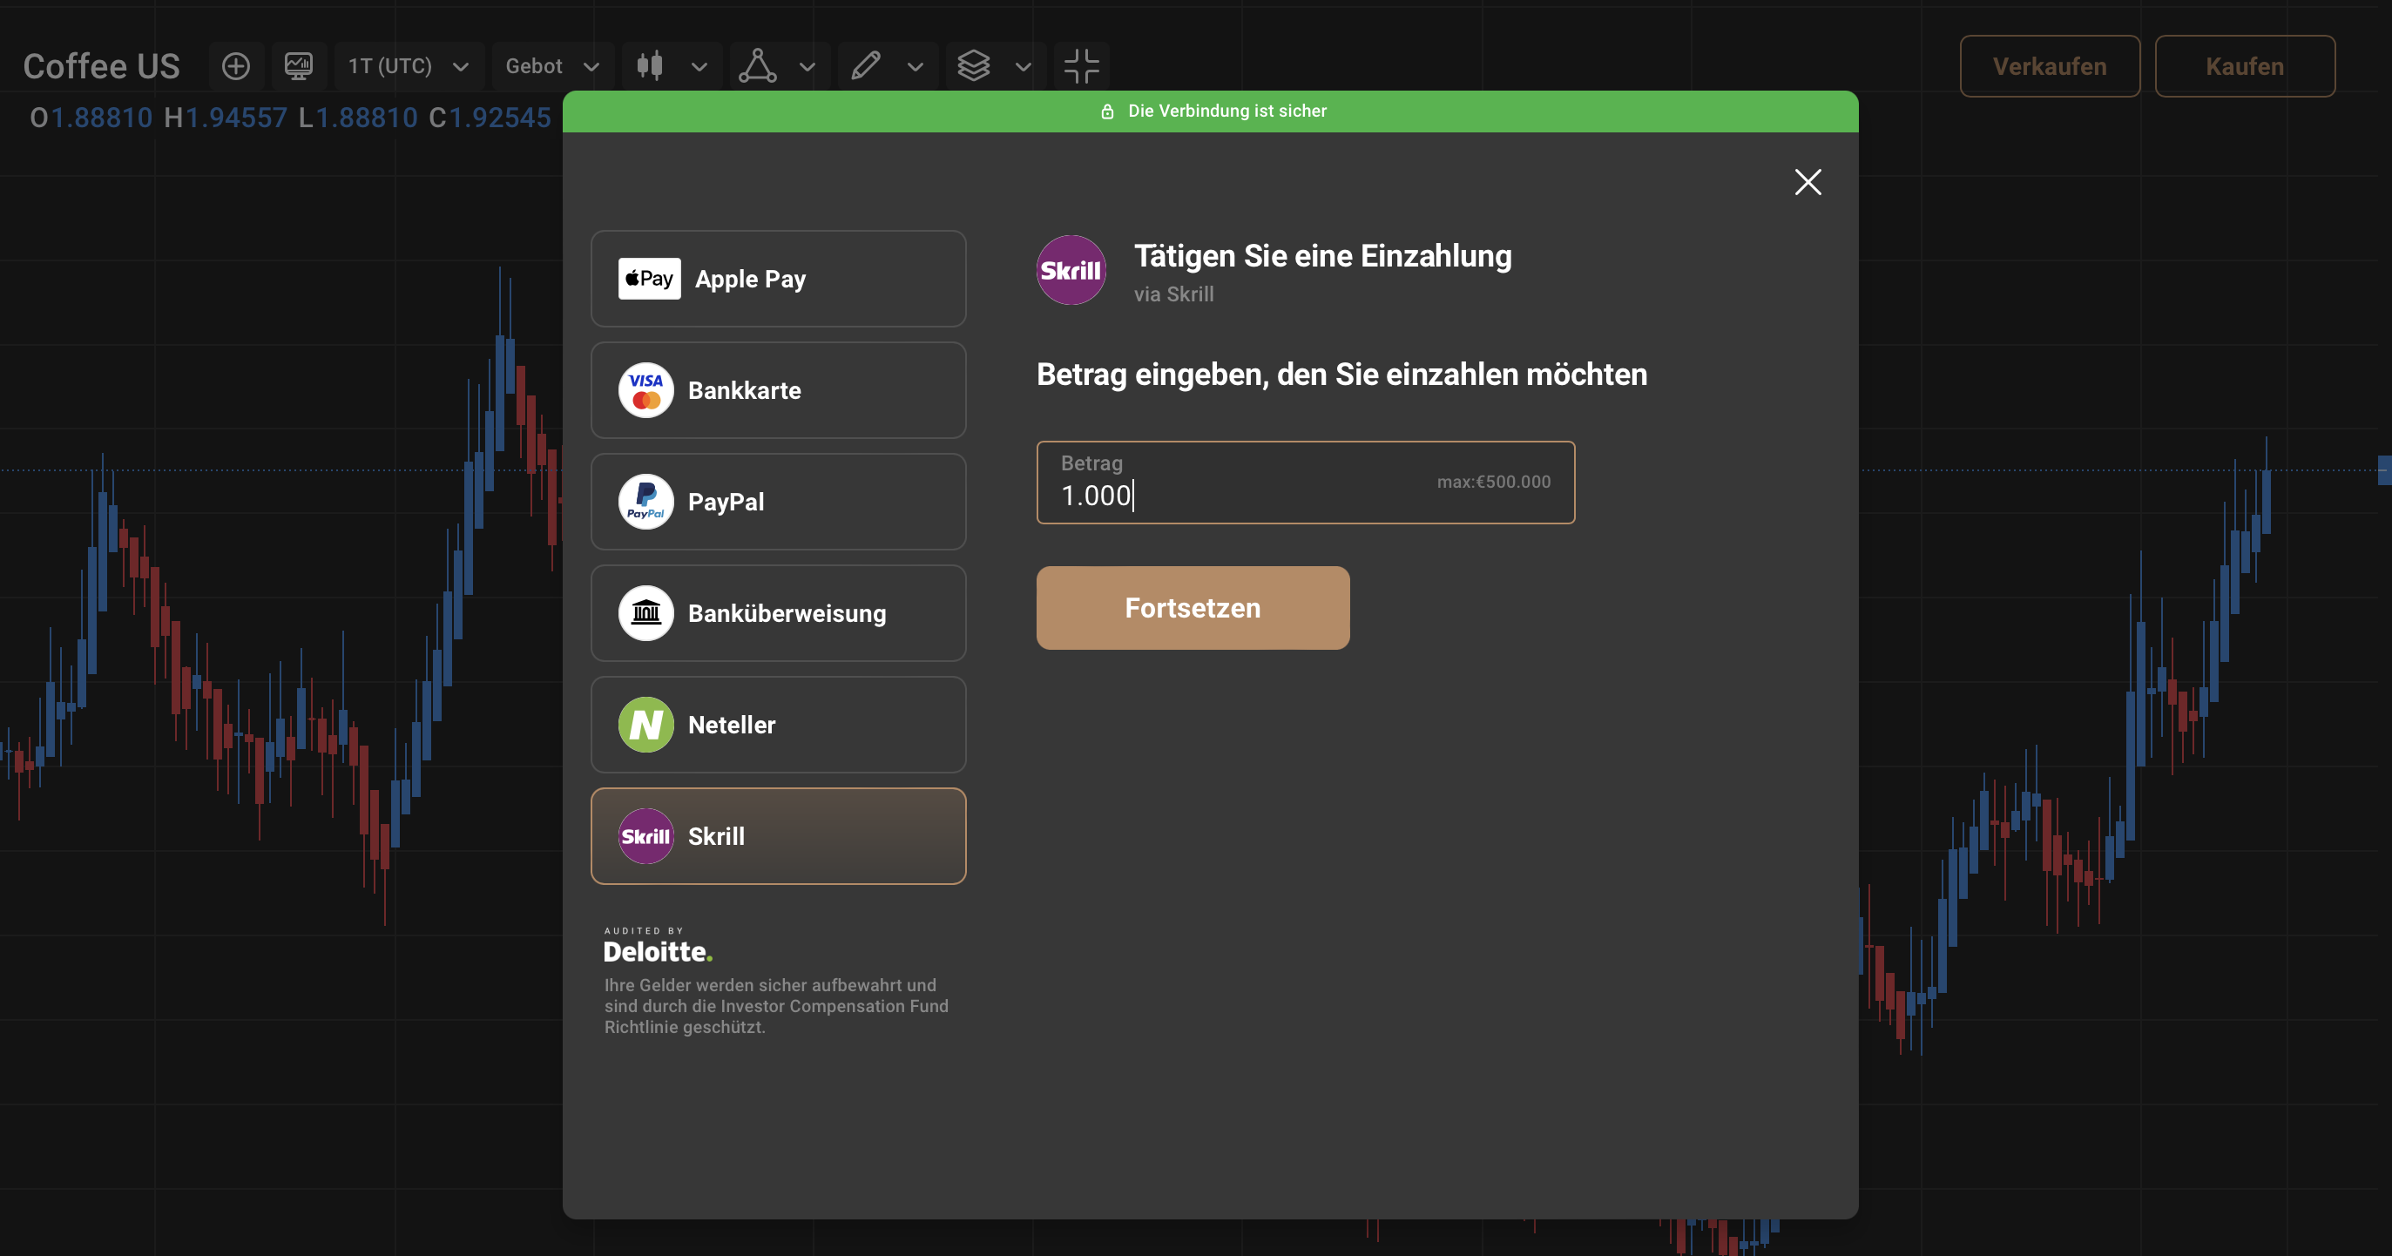Click the Coffee US instrument title
Screen dimensions: 2392x1256
(101, 66)
